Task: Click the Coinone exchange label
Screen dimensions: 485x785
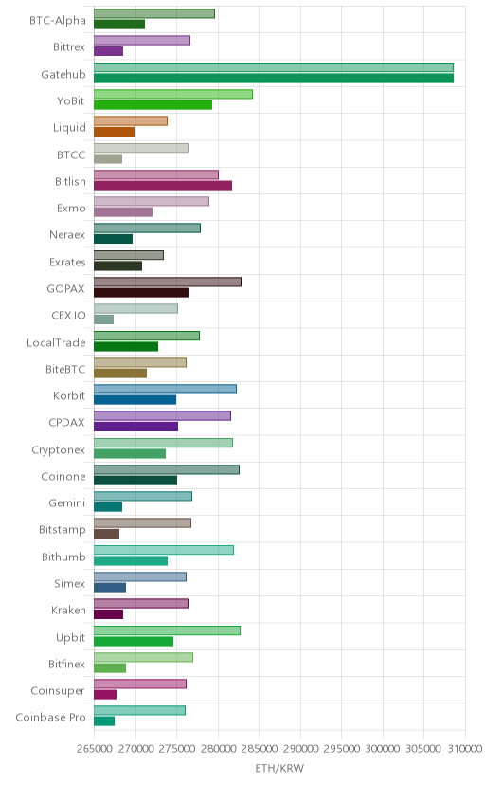Action: [63, 477]
